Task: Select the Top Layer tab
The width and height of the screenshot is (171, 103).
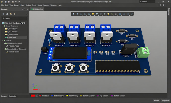Action: (x=44, y=96)
